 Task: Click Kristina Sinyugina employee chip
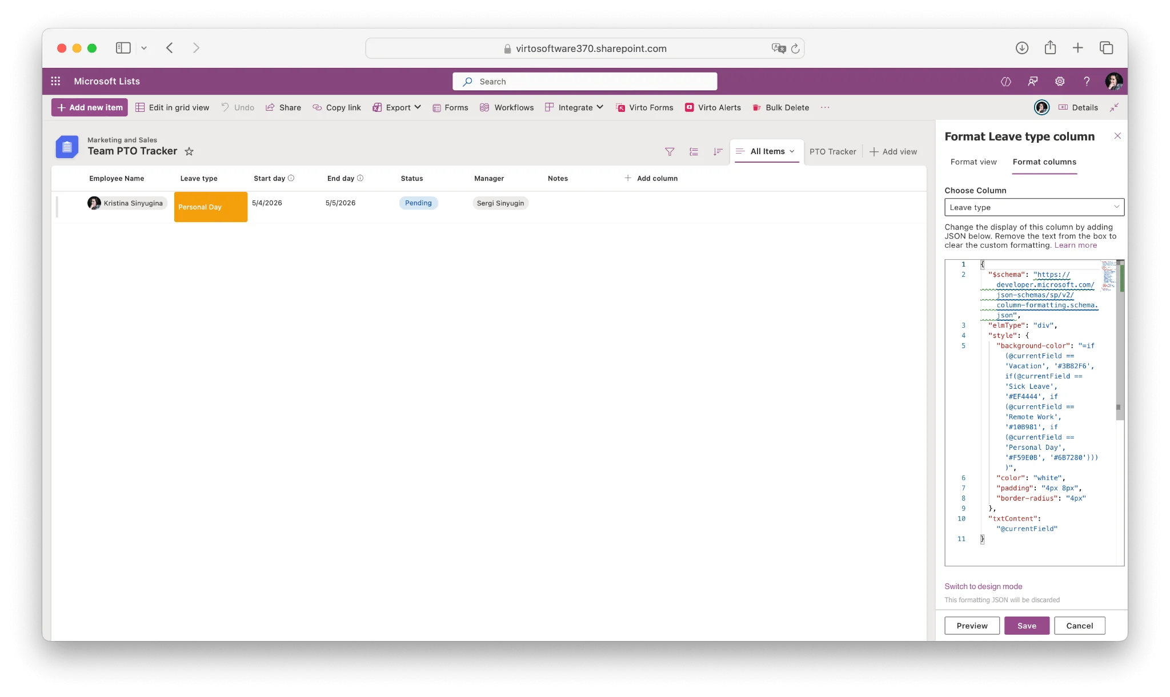[x=127, y=203]
